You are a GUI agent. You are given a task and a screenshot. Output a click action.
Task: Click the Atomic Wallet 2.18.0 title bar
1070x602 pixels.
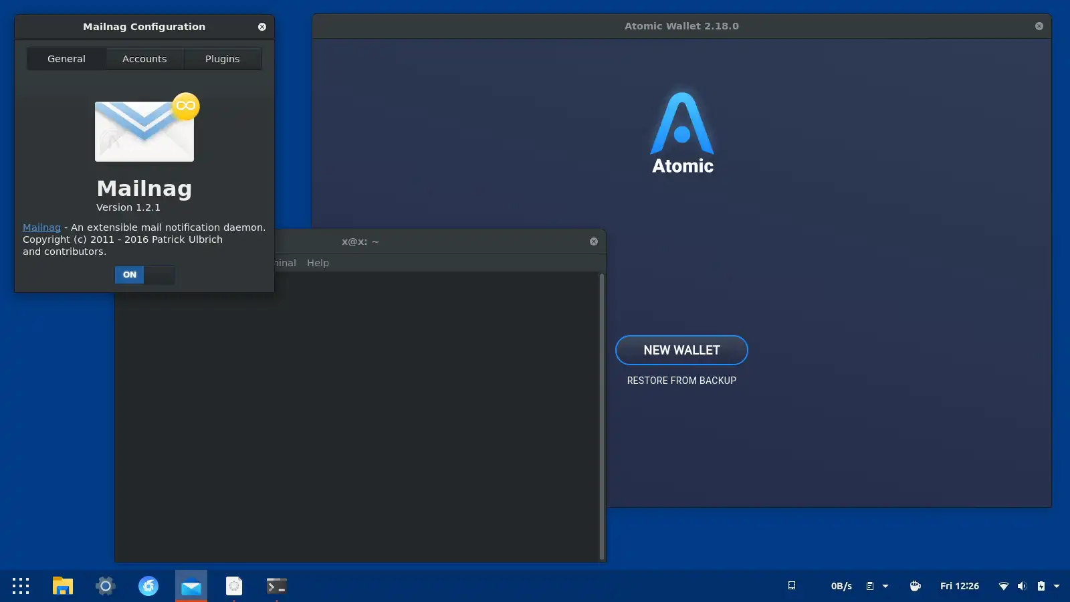681,26
